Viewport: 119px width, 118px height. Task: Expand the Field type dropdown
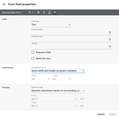click(x=51, y=25)
